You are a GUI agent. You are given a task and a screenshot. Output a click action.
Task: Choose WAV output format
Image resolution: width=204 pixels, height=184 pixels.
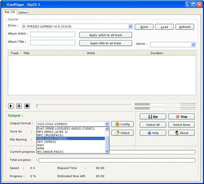70,145
